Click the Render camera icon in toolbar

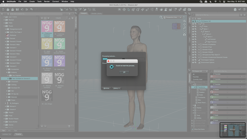pyautogui.click(x=189, y=10)
